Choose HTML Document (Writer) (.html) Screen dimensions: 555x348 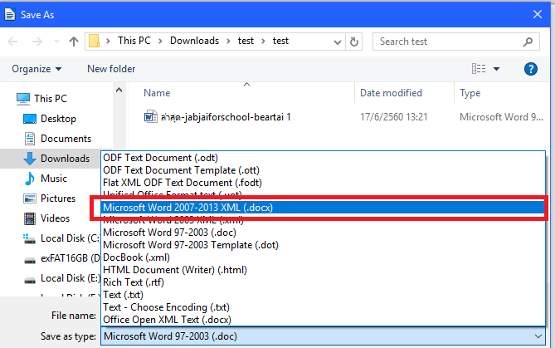(x=323, y=270)
